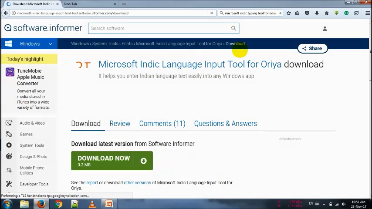The height and width of the screenshot is (209, 372).
Task: Follow the other versions link
Action: point(137,183)
